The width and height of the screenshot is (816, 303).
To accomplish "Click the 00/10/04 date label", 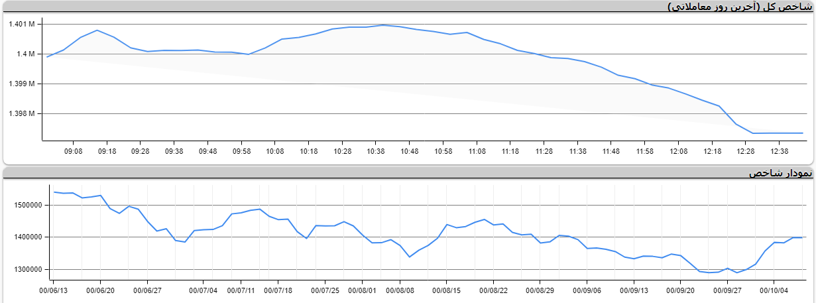I will (x=774, y=290).
